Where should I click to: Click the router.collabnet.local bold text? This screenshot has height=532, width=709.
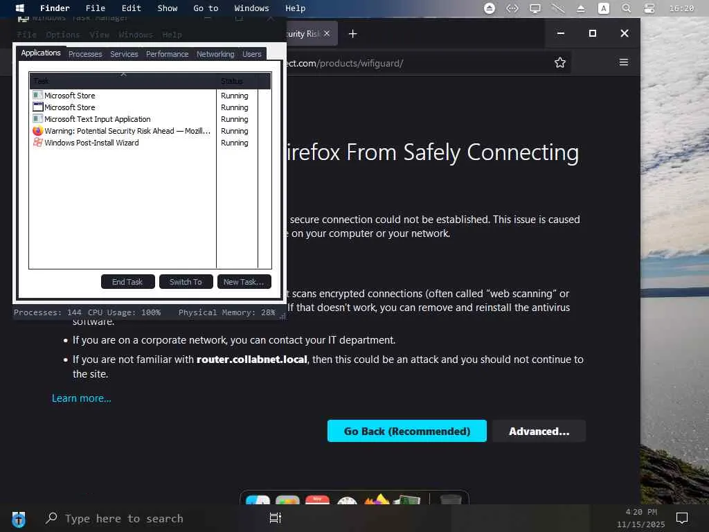pos(252,360)
